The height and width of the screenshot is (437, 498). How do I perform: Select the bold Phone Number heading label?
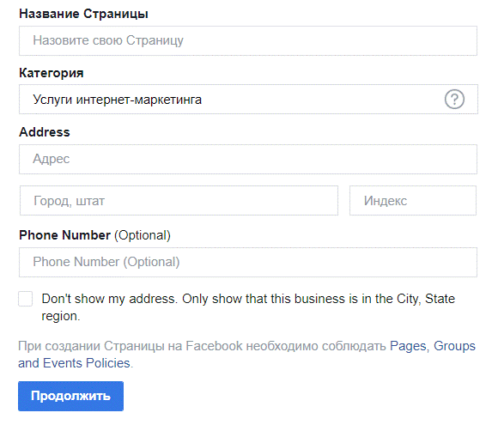pos(64,235)
